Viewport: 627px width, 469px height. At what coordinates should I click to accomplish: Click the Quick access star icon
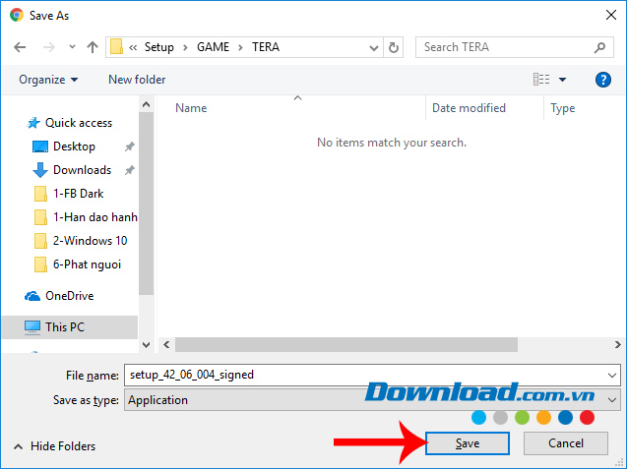pyautogui.click(x=33, y=123)
